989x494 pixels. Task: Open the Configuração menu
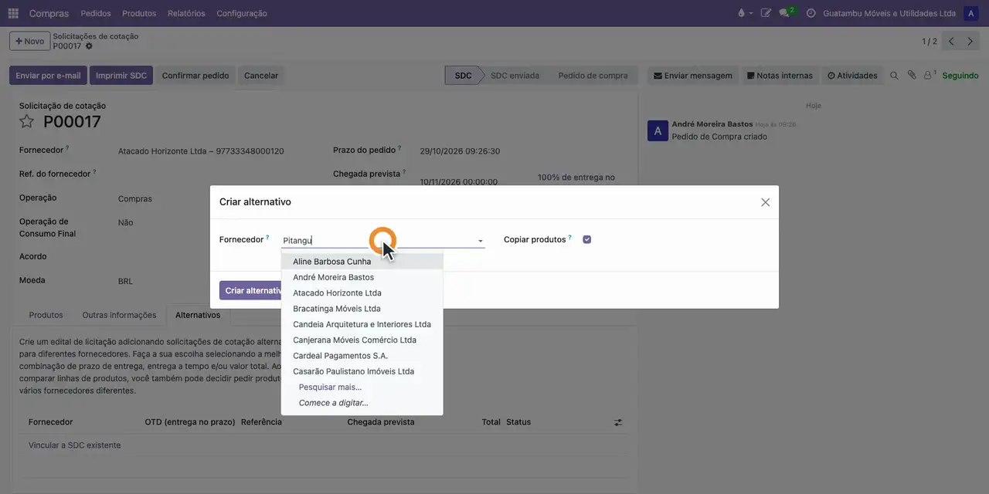tap(242, 13)
